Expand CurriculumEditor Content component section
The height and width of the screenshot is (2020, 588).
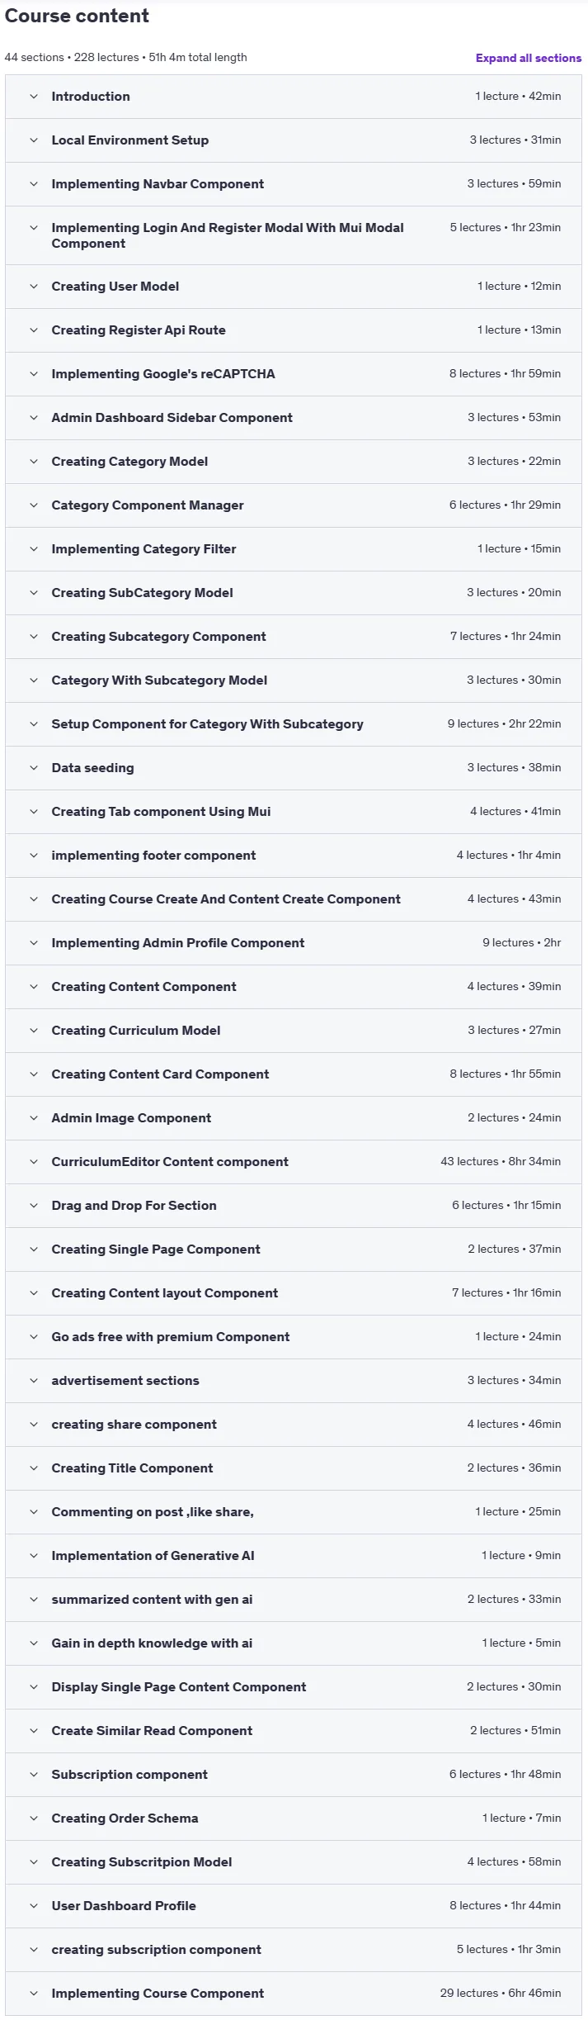point(294,1162)
